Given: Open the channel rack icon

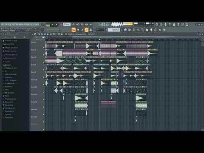Looking at the screenshot, I should click(134, 30).
